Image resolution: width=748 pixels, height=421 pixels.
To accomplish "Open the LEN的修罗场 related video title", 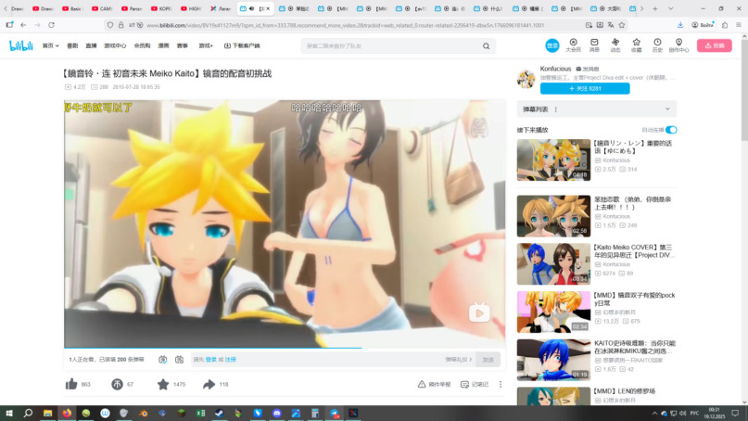I will [625, 391].
